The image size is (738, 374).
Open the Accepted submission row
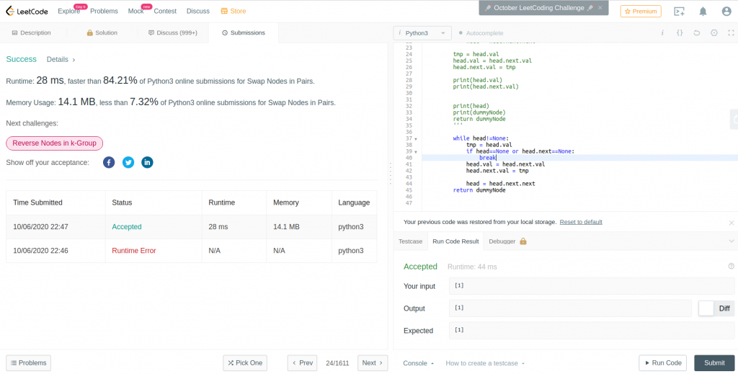[x=127, y=227]
